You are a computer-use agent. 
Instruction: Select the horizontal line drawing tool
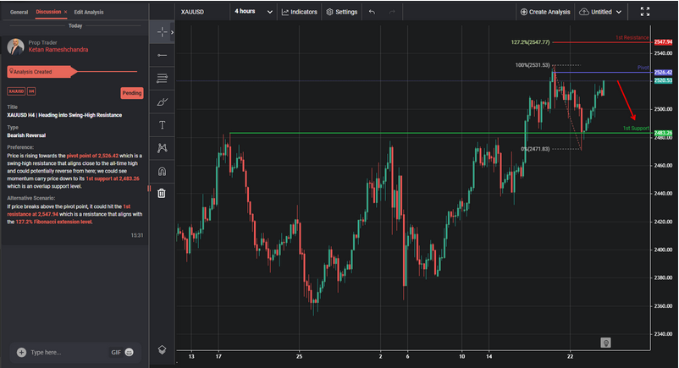pyautogui.click(x=162, y=55)
